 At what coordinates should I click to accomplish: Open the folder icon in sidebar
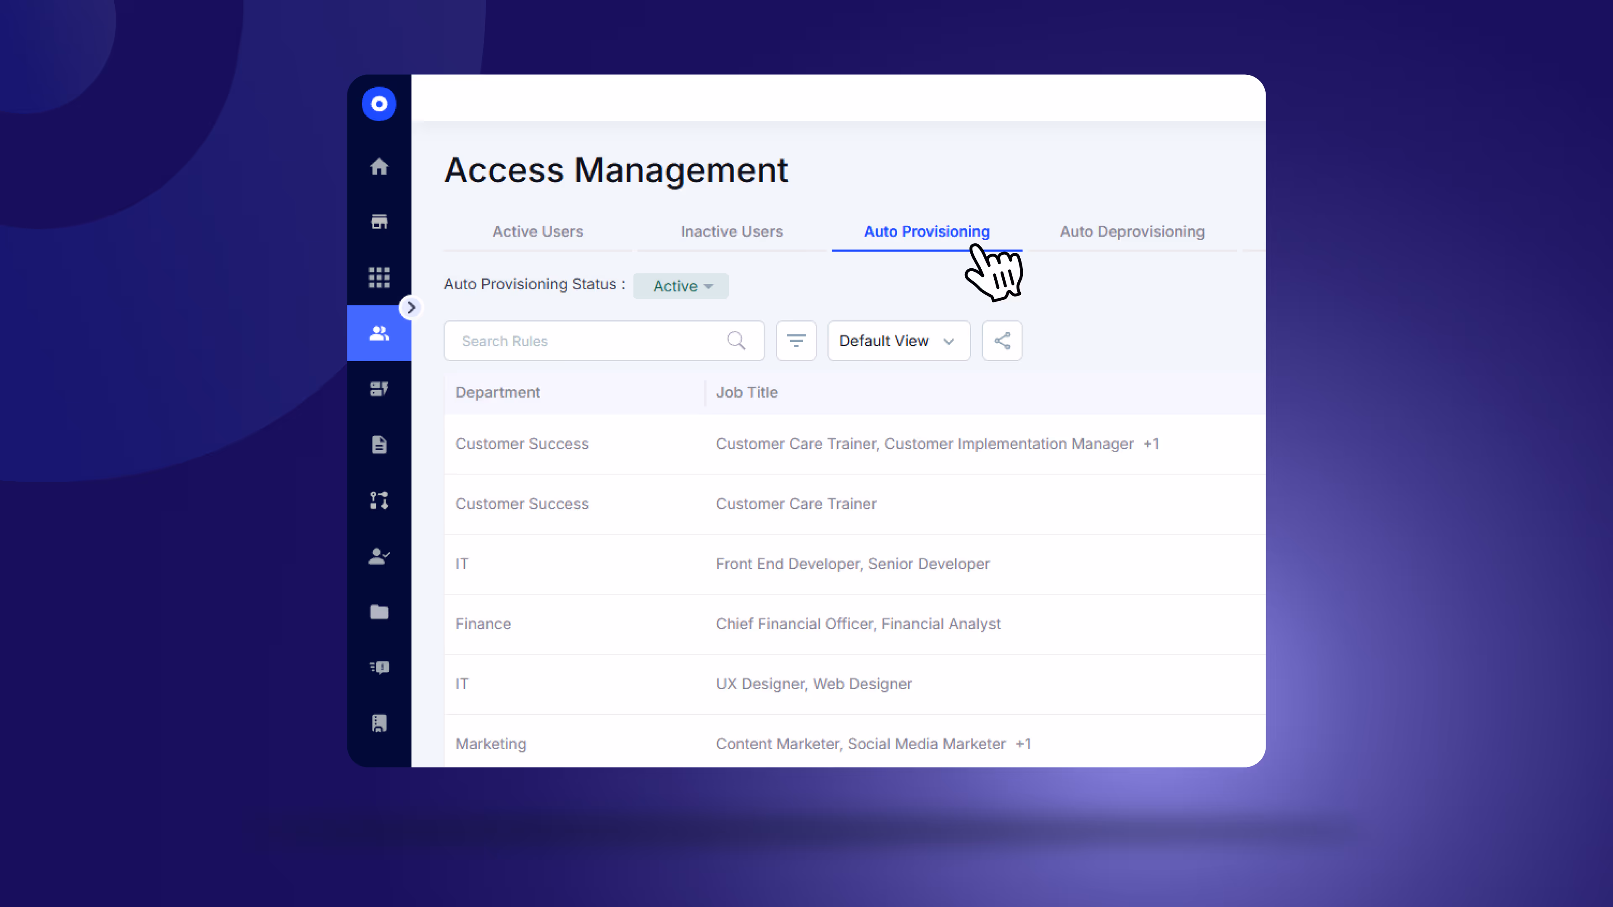pyautogui.click(x=379, y=611)
